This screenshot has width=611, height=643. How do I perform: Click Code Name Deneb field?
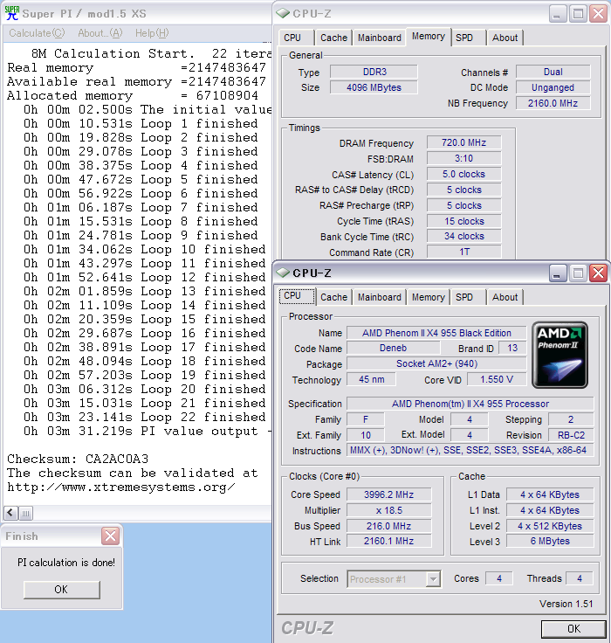coord(394,349)
